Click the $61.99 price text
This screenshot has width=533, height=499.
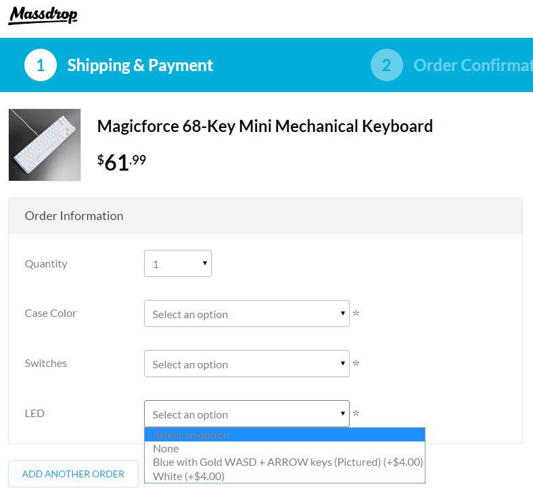pyautogui.click(x=122, y=162)
